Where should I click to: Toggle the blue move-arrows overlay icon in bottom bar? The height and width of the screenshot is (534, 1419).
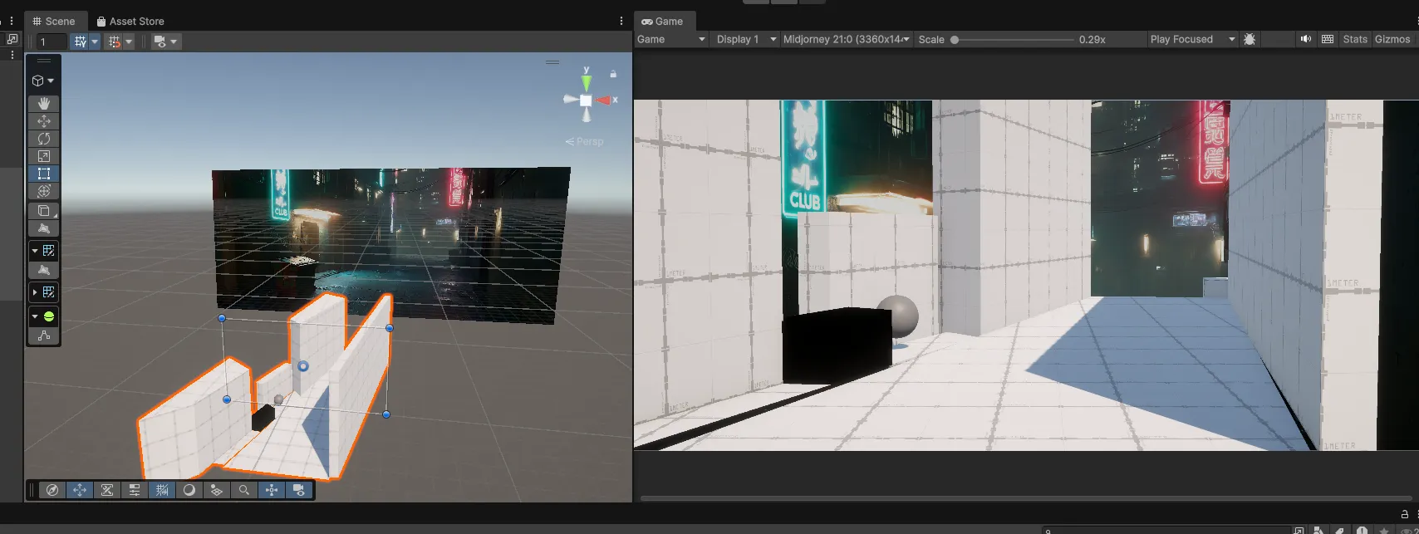80,490
